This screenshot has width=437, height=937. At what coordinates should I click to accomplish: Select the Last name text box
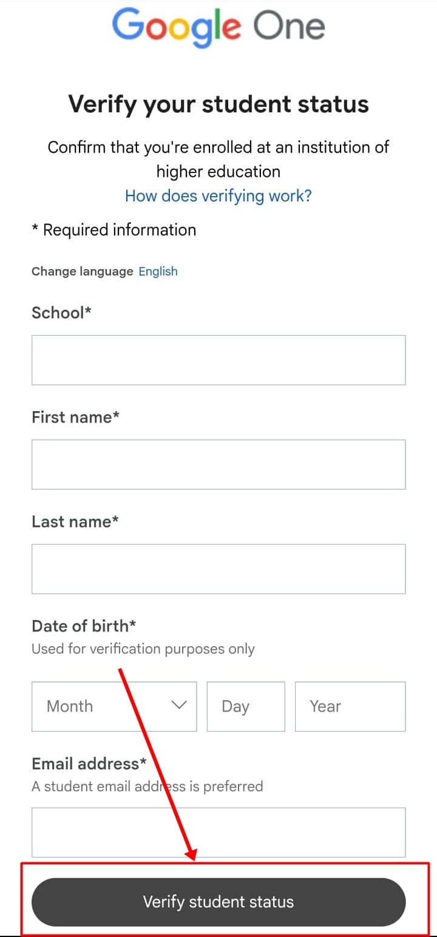218,568
